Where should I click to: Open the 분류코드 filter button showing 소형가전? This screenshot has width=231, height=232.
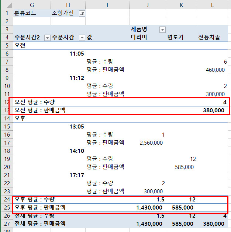click(82, 13)
